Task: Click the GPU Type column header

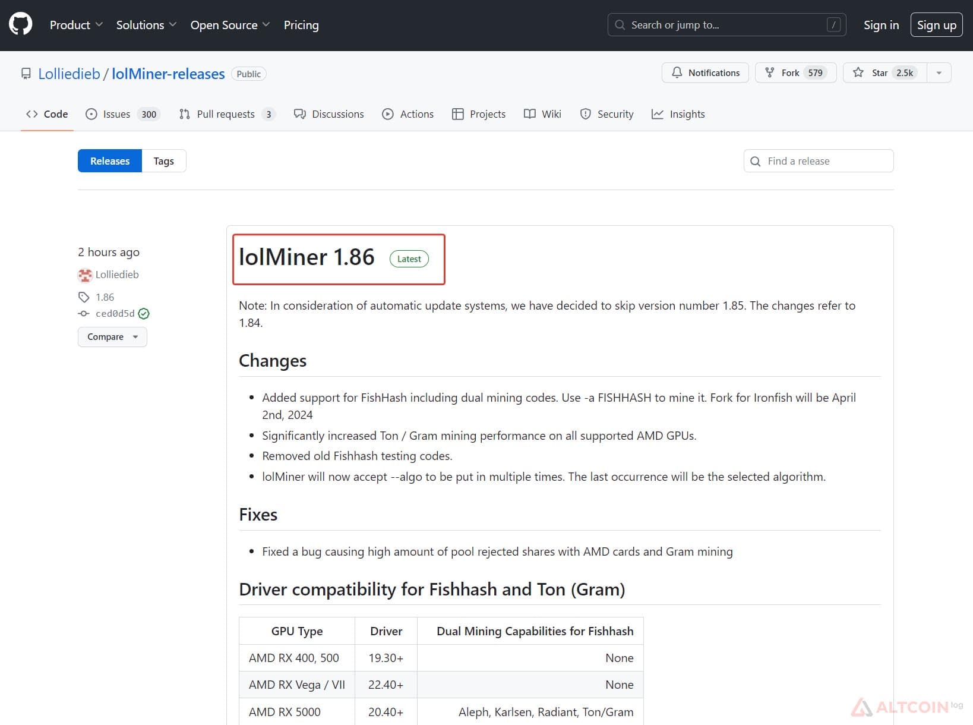Action: [297, 631]
